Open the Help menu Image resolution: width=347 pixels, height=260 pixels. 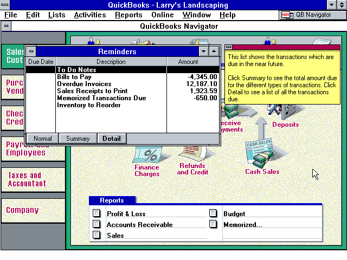(227, 15)
